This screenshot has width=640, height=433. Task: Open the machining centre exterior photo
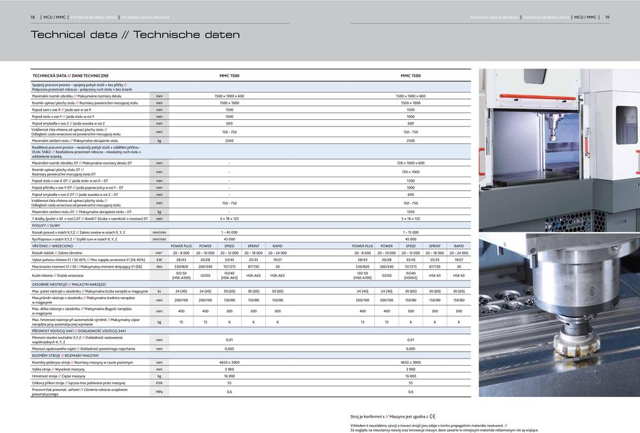(559, 150)
